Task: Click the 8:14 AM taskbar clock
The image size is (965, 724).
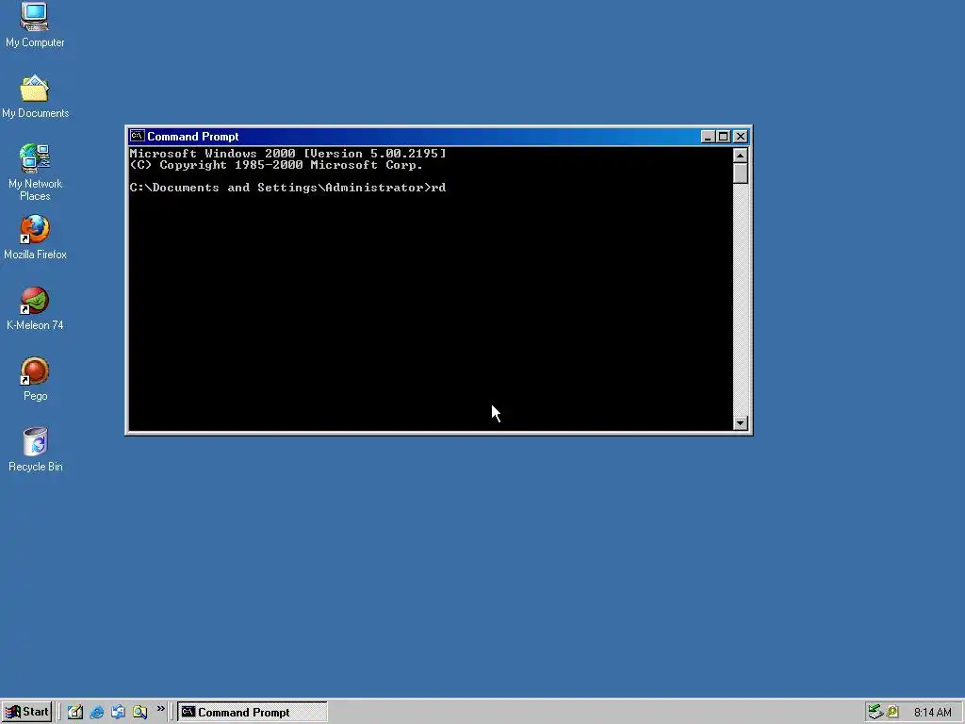Action: pos(932,713)
